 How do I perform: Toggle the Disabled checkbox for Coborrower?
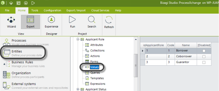(204, 57)
